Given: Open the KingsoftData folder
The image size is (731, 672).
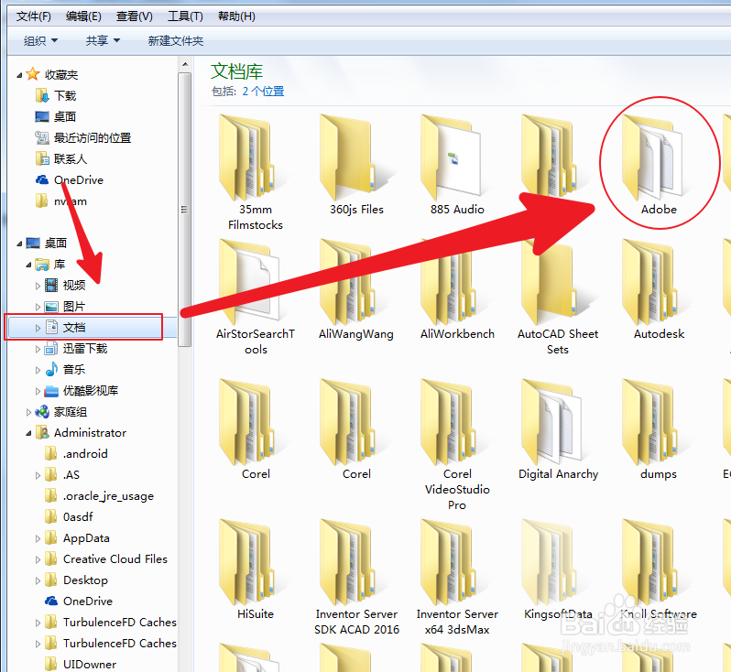Looking at the screenshot, I should [x=558, y=569].
